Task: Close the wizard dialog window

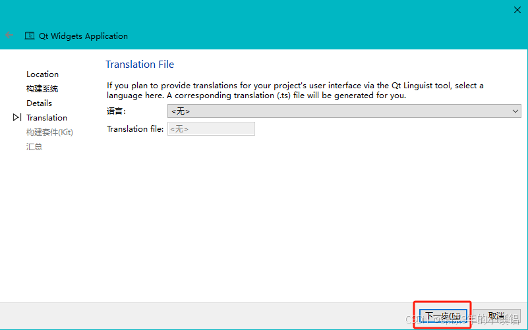Action: click(x=517, y=10)
